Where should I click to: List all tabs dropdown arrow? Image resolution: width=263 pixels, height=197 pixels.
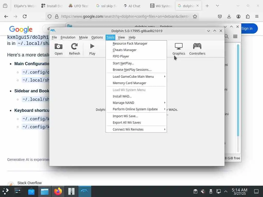(218, 6)
